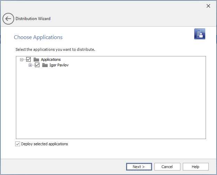
Task: Click the 'Select the applications' instruction text
Action: [55, 49]
